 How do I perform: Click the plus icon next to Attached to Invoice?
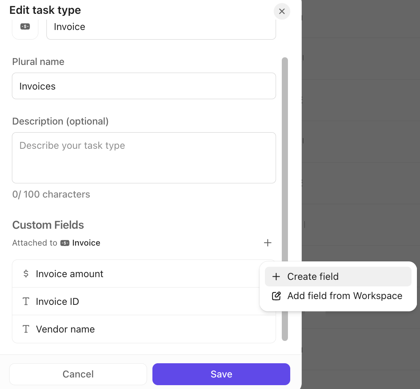point(268,243)
